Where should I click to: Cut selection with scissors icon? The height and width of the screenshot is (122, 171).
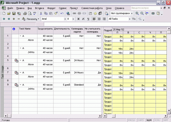(41, 13)
